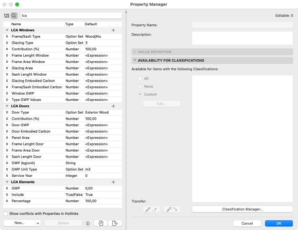
Task: Add property to LCA Elements group
Action: coord(113,182)
